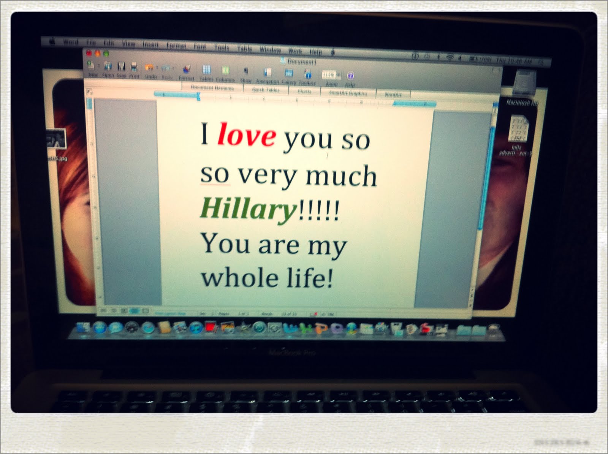The height and width of the screenshot is (454, 608).
Task: Select the Outline view button
Action: pyautogui.click(x=113, y=310)
